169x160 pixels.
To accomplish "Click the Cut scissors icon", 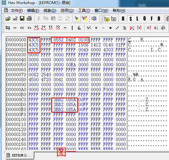I will pos(39,19).
